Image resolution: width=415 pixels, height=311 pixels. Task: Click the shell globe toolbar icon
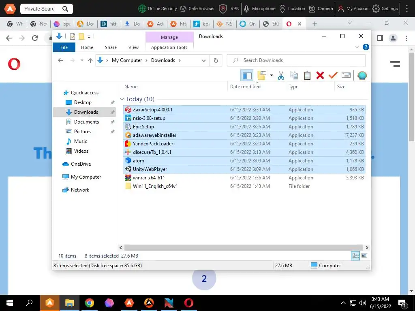[362, 76]
